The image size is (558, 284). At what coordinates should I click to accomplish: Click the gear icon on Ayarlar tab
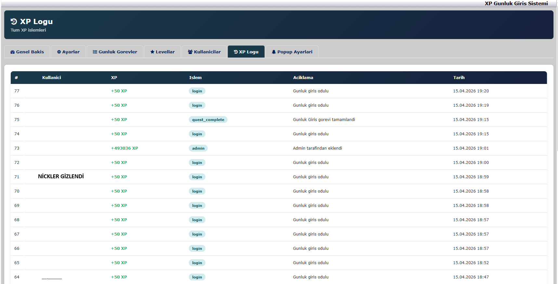[x=59, y=52]
